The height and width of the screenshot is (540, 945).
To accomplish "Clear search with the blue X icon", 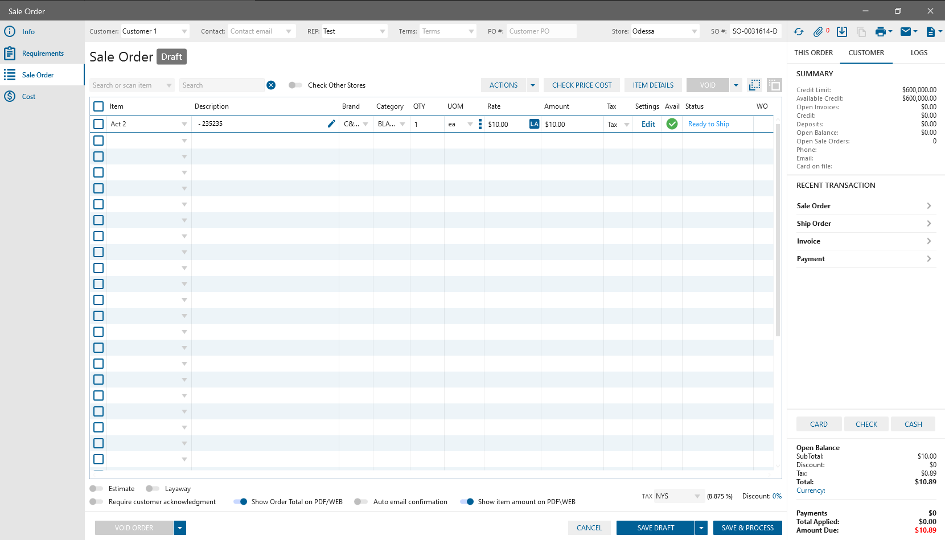I will (271, 85).
